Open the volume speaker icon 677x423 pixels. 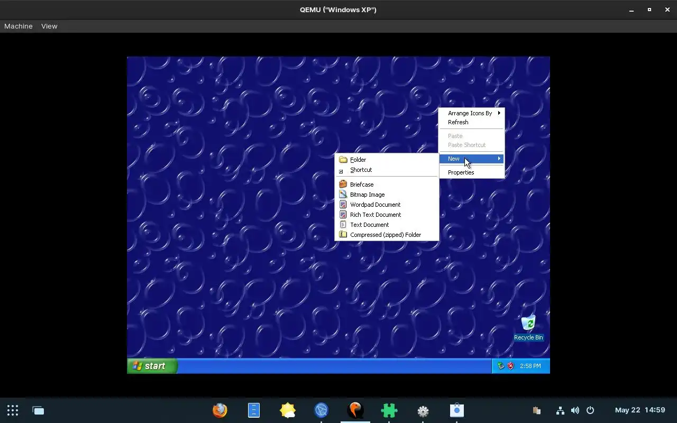pyautogui.click(x=575, y=410)
